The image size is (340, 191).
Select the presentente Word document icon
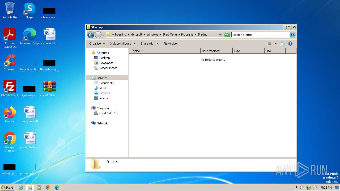29,141
